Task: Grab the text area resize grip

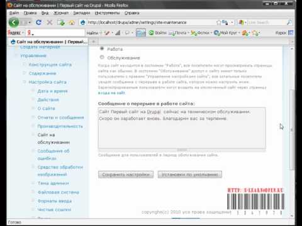Action: click(182, 150)
